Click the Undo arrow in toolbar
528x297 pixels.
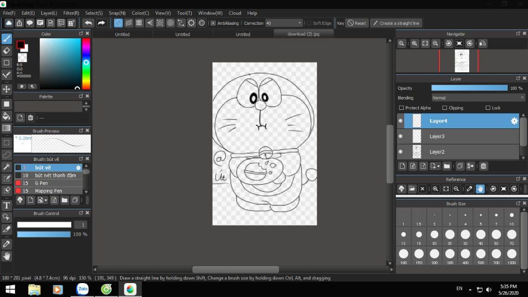click(88, 23)
